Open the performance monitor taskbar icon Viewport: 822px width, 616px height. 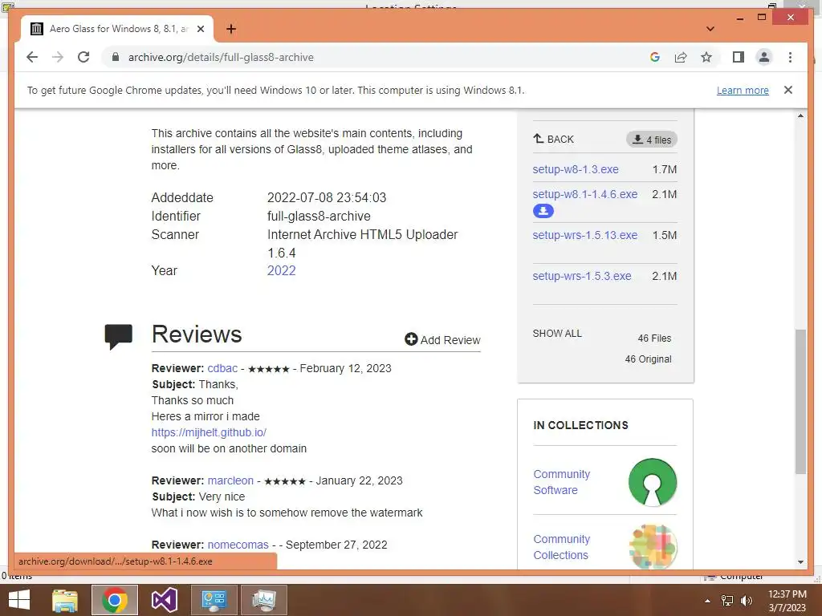(263, 600)
